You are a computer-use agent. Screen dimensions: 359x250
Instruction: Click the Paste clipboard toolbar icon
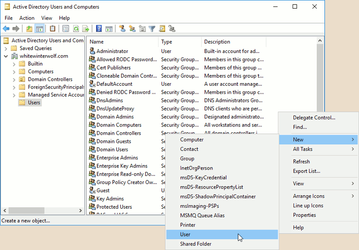(53, 29)
